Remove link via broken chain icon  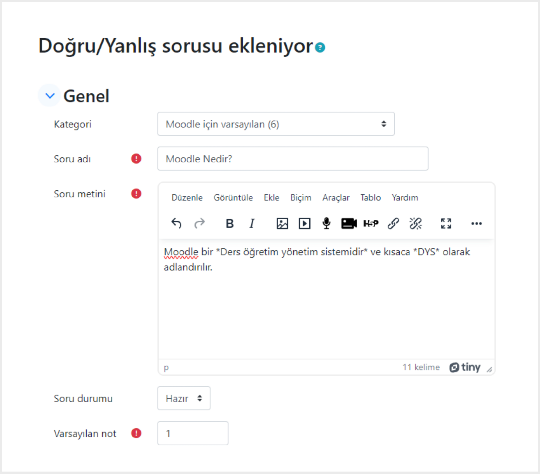[415, 224]
